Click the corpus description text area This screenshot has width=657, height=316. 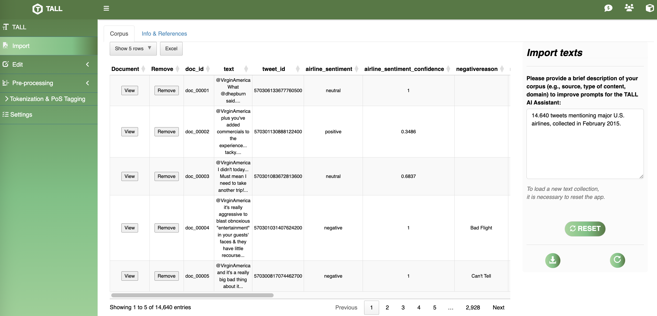click(585, 144)
